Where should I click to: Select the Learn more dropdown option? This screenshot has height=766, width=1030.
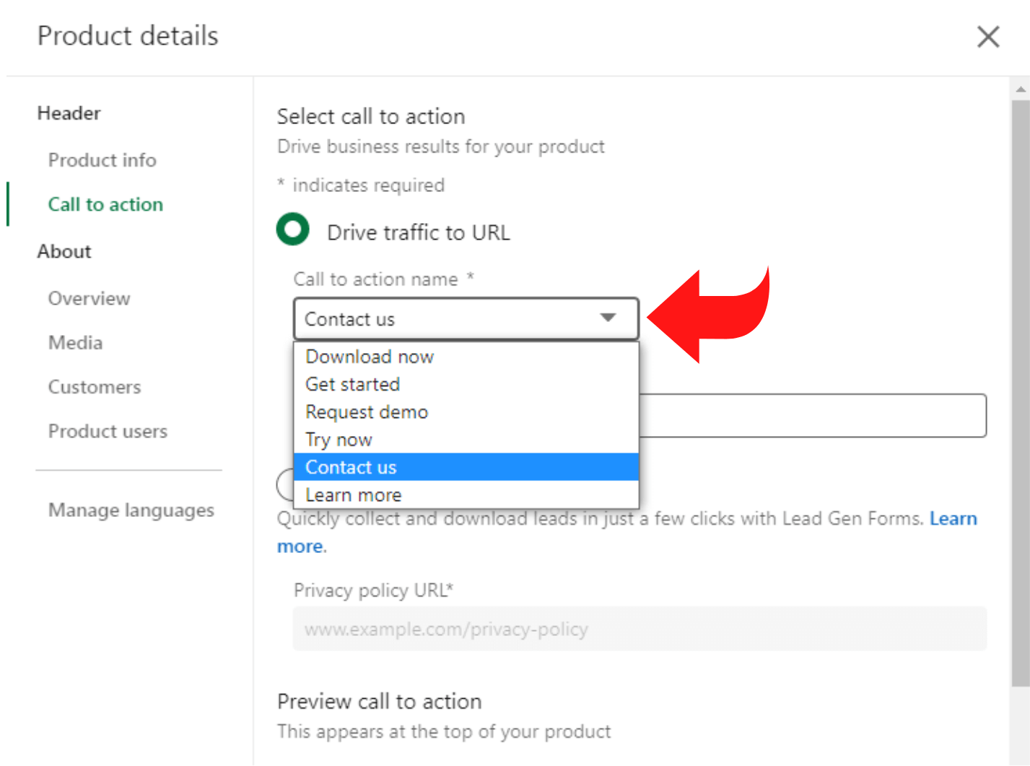tap(353, 495)
